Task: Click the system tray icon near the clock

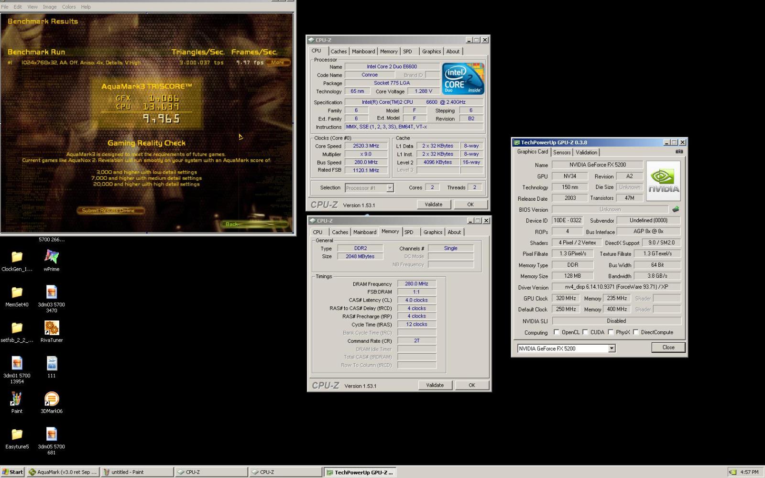Action: (732, 472)
